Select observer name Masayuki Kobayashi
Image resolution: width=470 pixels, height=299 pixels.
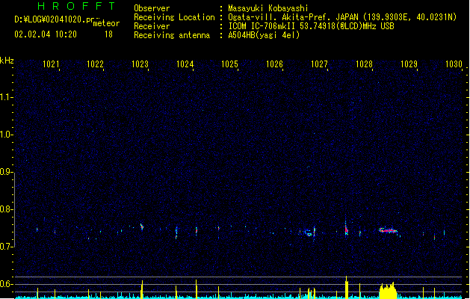tap(268, 8)
